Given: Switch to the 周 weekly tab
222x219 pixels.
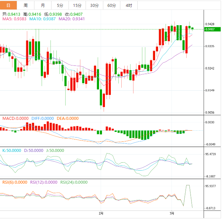Looking at the screenshot, I should click(26, 5).
